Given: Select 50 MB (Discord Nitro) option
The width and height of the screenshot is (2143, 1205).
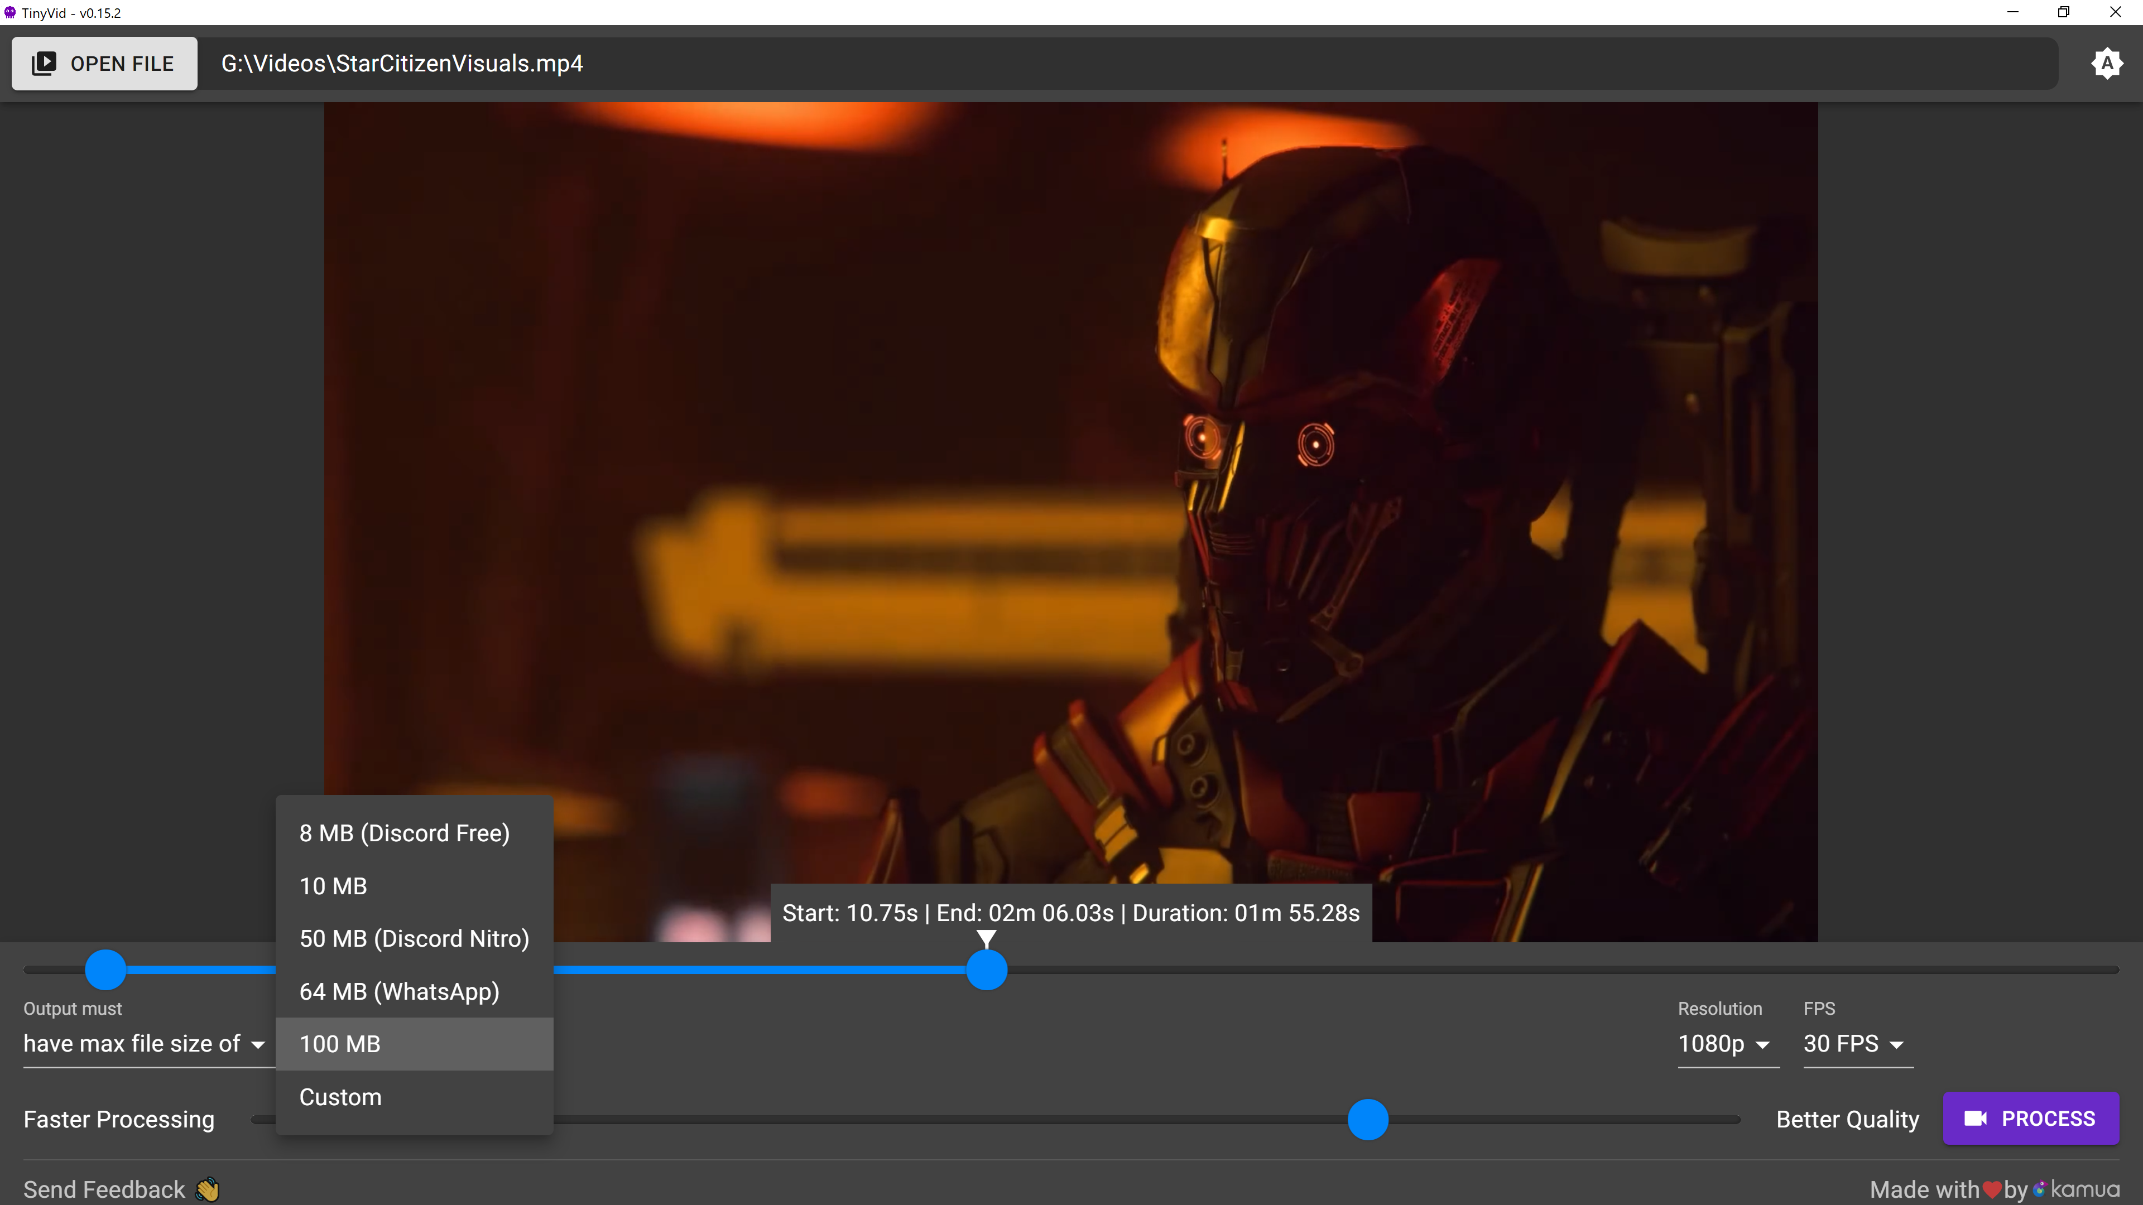Looking at the screenshot, I should pos(414,939).
